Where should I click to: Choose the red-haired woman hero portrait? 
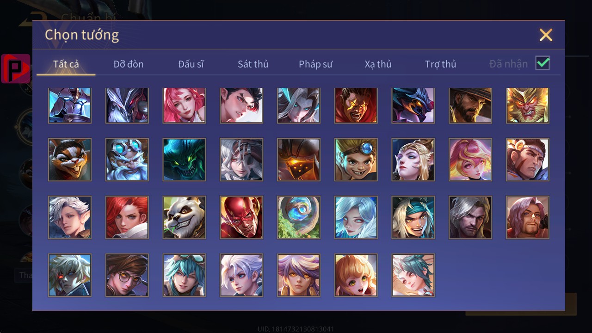(x=127, y=217)
